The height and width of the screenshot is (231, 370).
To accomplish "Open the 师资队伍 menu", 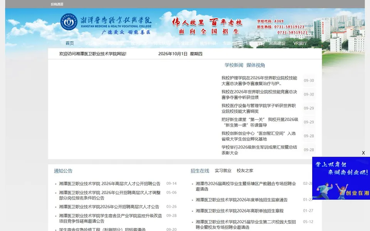I will point(162,44).
